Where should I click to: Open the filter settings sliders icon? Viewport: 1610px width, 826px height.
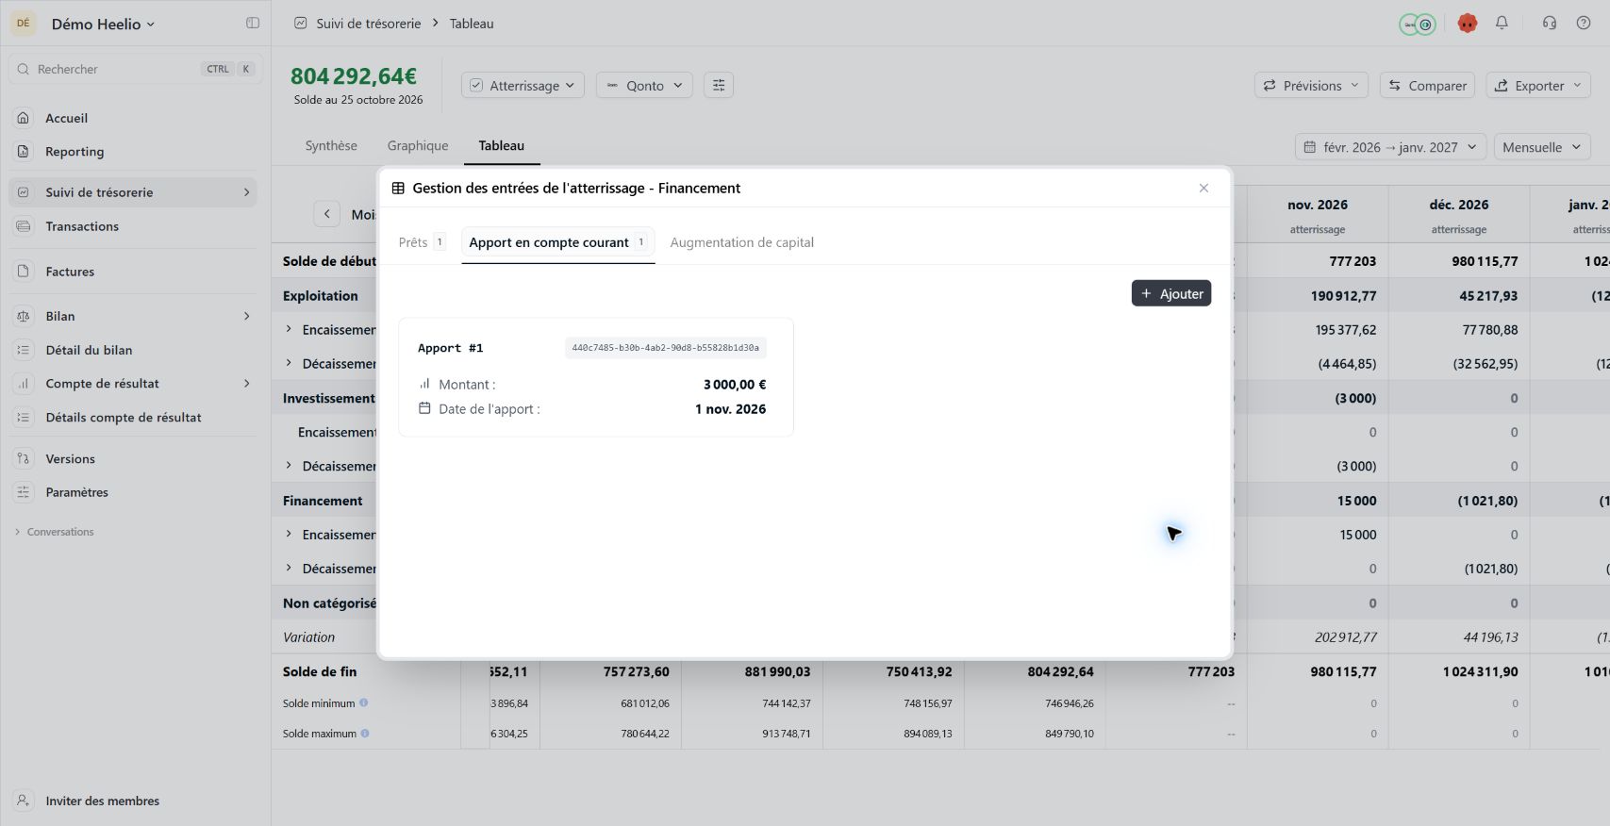pos(719,85)
